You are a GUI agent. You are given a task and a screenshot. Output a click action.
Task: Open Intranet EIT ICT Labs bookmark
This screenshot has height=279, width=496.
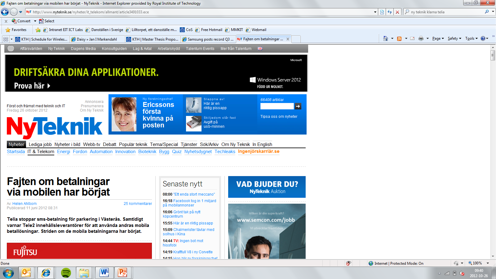pos(63,30)
